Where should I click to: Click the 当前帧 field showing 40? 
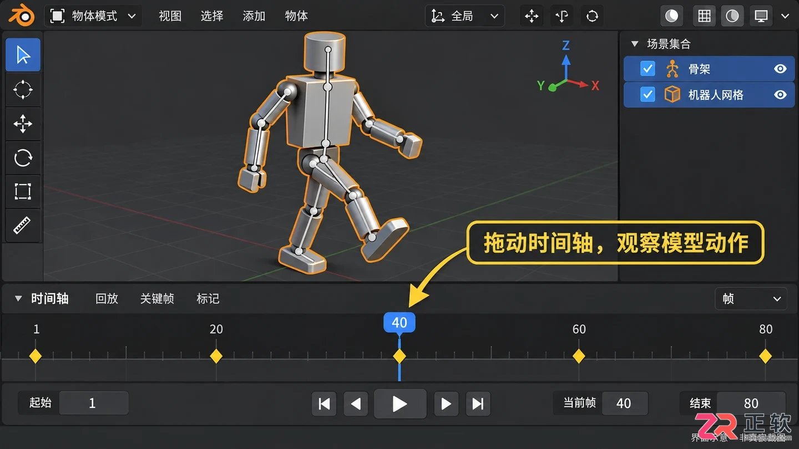[625, 403]
